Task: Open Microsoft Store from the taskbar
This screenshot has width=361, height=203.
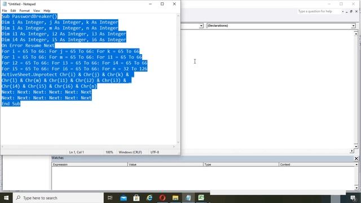Action: [137, 198]
